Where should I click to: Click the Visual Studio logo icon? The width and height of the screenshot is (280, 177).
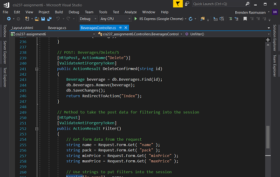7,5
